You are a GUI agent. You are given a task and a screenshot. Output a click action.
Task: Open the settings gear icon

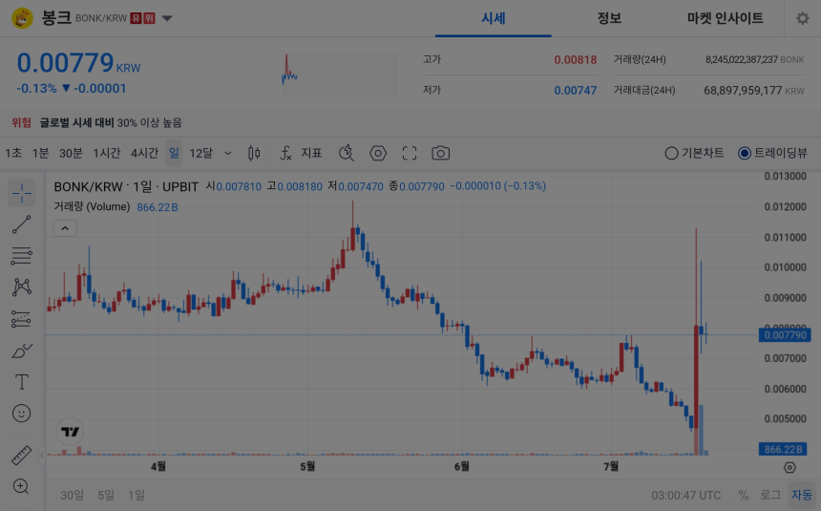(x=802, y=19)
